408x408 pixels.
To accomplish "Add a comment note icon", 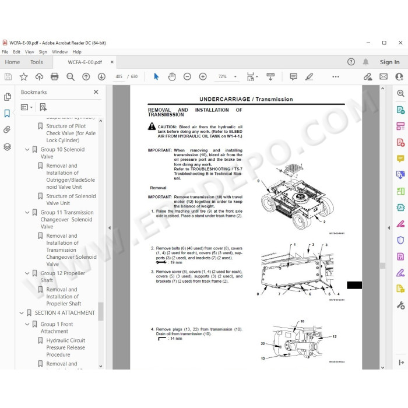I will coord(294,76).
